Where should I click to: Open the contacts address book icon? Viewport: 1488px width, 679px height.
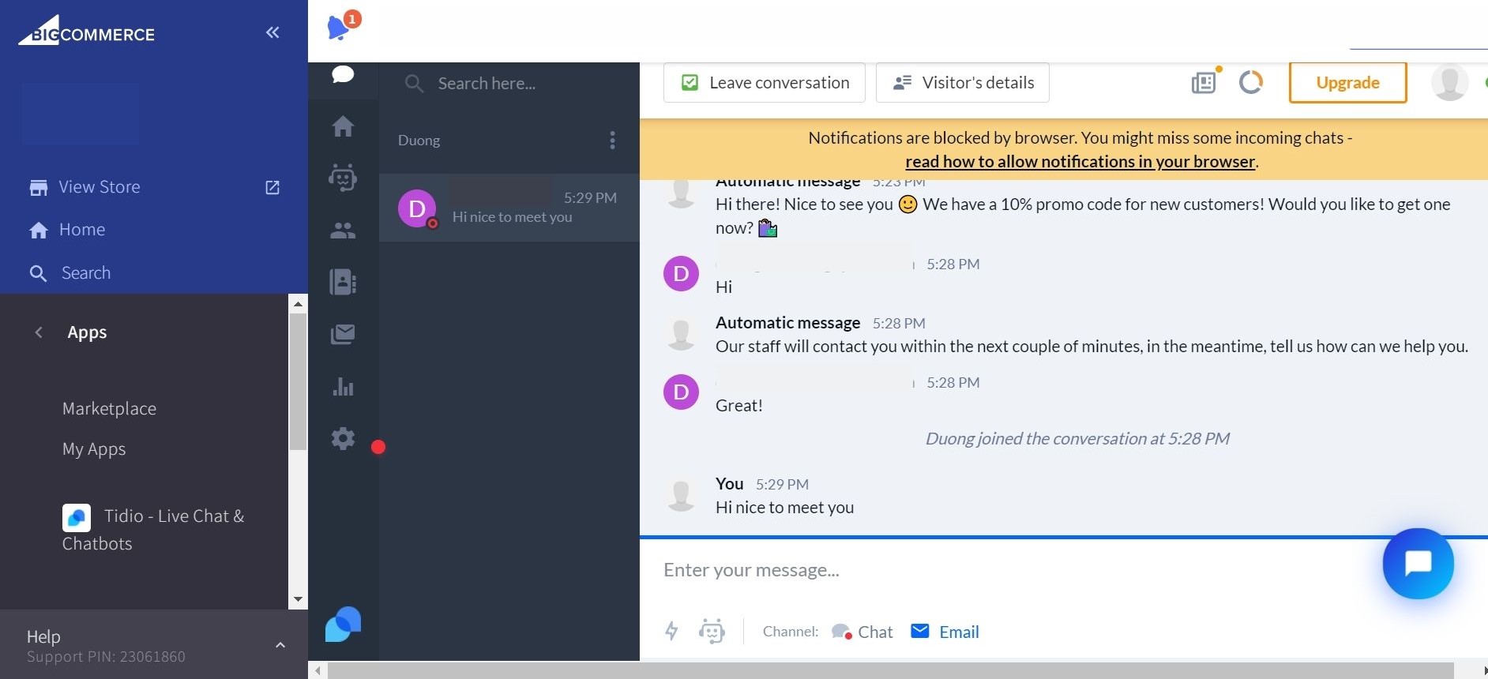pos(343,282)
